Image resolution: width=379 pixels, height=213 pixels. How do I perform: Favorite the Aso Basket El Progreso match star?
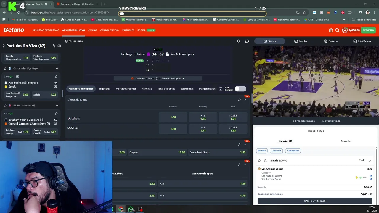point(56,77)
